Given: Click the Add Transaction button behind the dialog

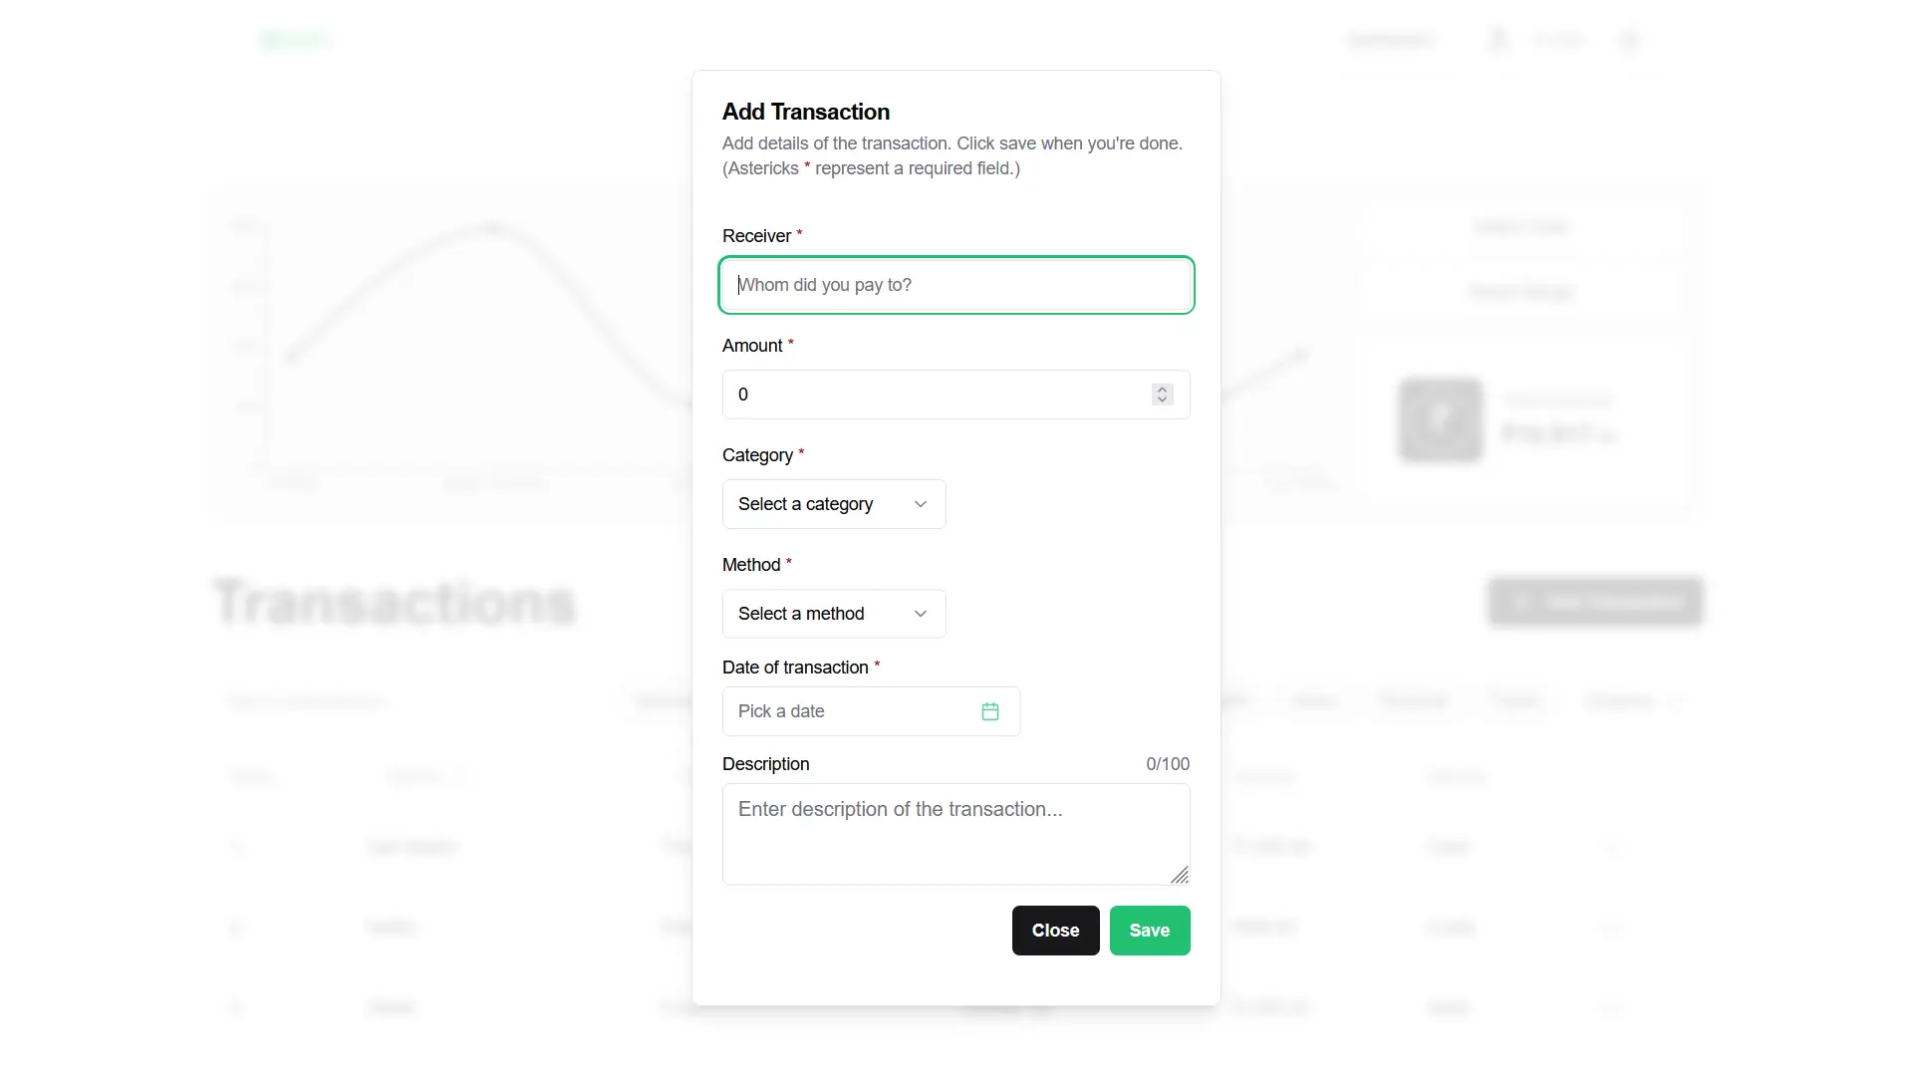Looking at the screenshot, I should tap(1594, 602).
